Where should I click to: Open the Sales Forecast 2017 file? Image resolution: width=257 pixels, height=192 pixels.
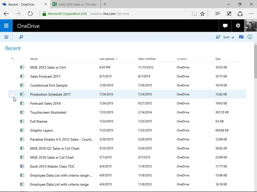(x=45, y=76)
